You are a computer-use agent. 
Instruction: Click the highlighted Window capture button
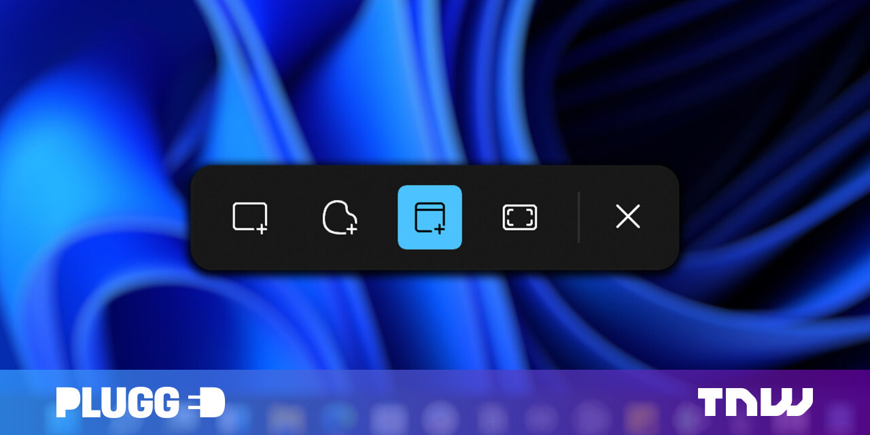click(x=430, y=217)
